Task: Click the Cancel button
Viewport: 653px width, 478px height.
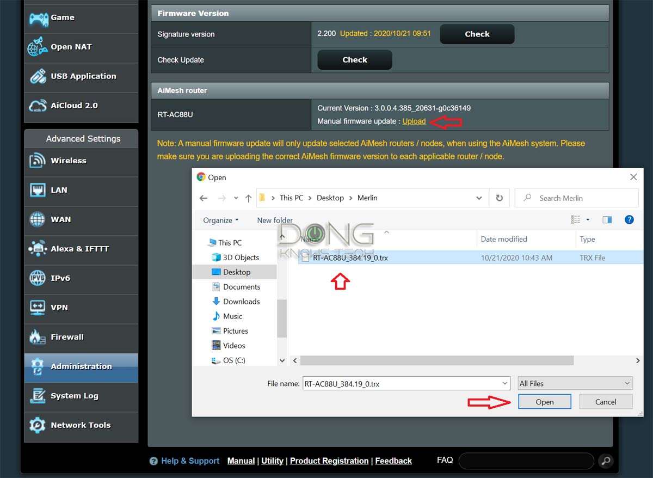Action: point(606,402)
